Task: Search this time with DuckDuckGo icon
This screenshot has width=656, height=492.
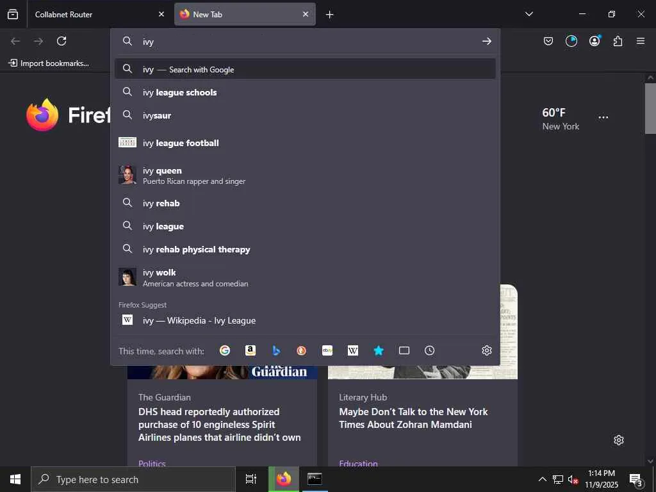Action: (x=302, y=350)
